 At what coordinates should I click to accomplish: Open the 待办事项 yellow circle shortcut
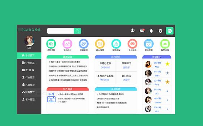pos(100,44)
